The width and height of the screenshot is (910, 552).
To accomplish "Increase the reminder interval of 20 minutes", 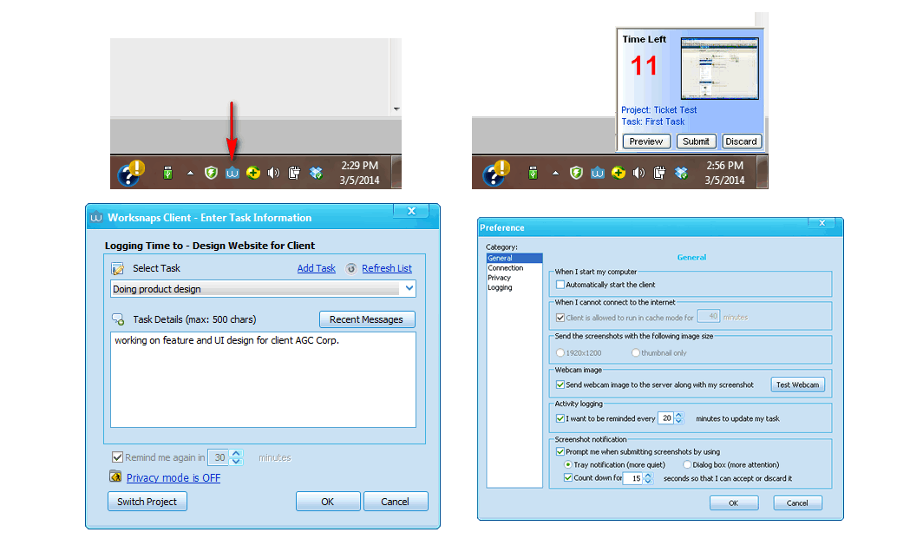I will tap(678, 415).
